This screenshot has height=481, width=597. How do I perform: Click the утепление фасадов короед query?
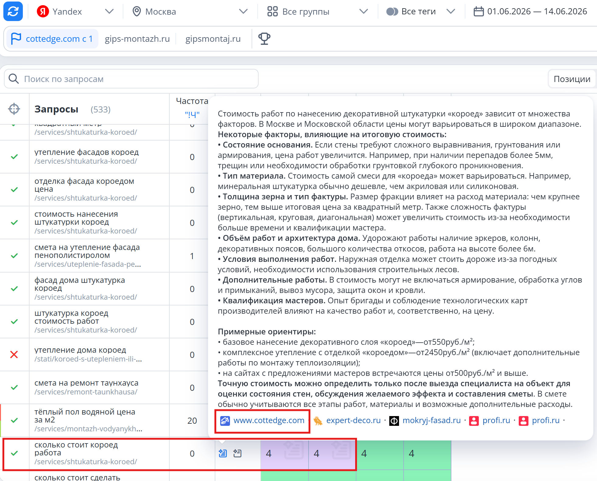(87, 152)
